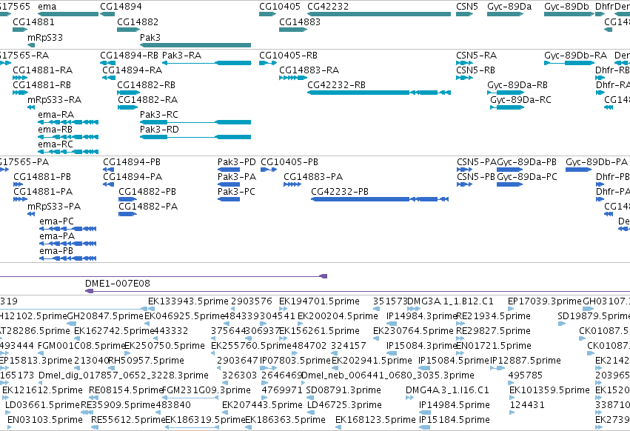Click the CG14894-RB transcript
630x431 pixels.
pos(107,63)
